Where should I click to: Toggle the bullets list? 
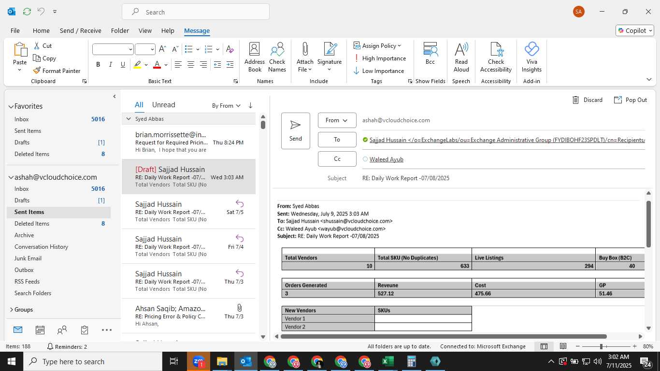tap(189, 49)
